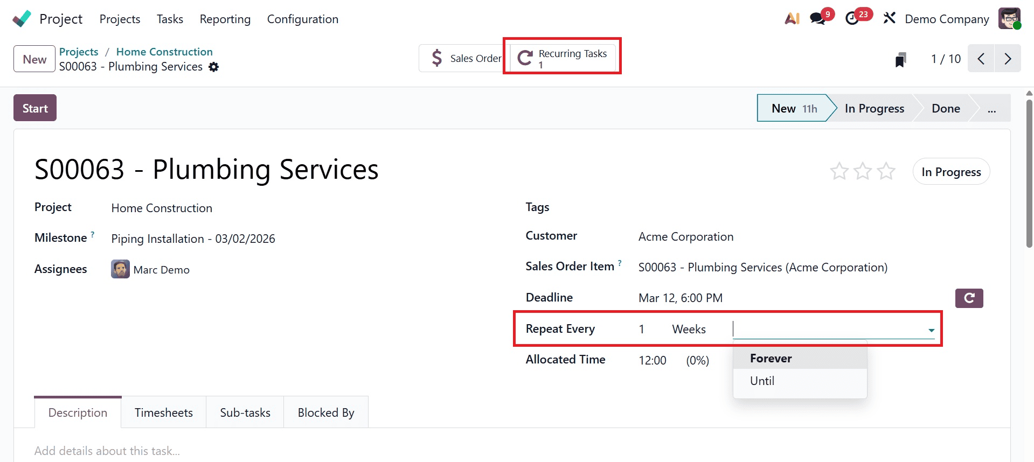Open the activities clock icon
This screenshot has height=462, width=1034.
coord(852,19)
